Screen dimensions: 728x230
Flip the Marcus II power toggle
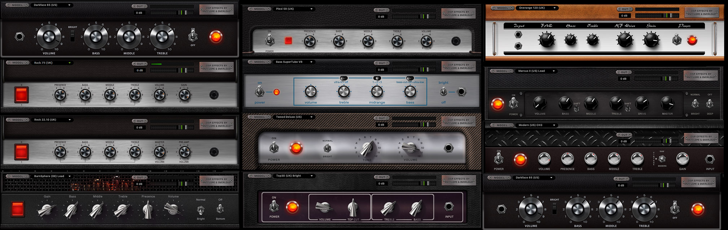pyautogui.click(x=513, y=104)
